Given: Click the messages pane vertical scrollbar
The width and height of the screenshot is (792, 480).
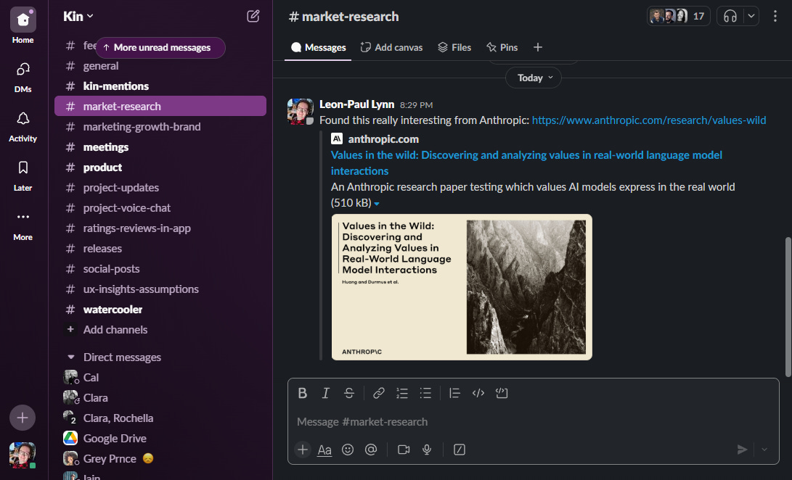Looking at the screenshot, I should click(788, 307).
